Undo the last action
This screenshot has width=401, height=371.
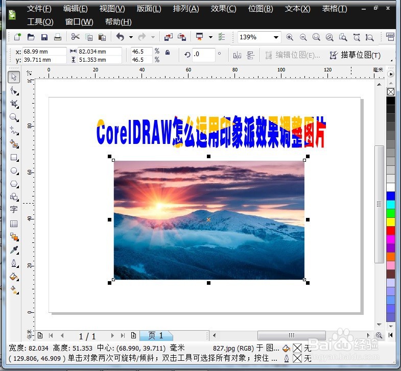(120, 37)
